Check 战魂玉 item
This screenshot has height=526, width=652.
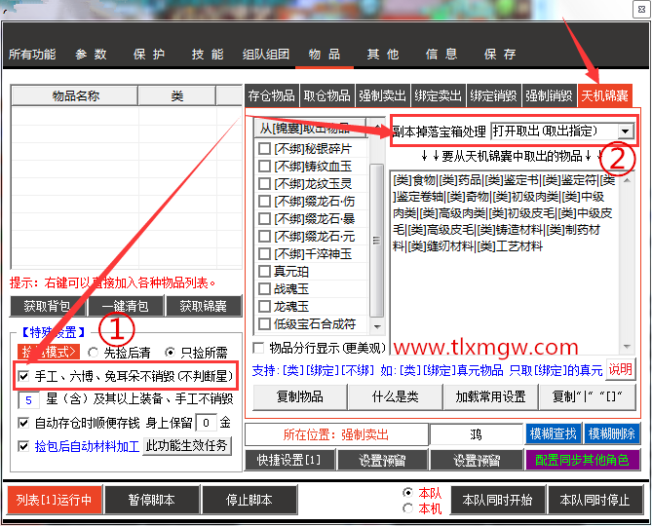(264, 288)
